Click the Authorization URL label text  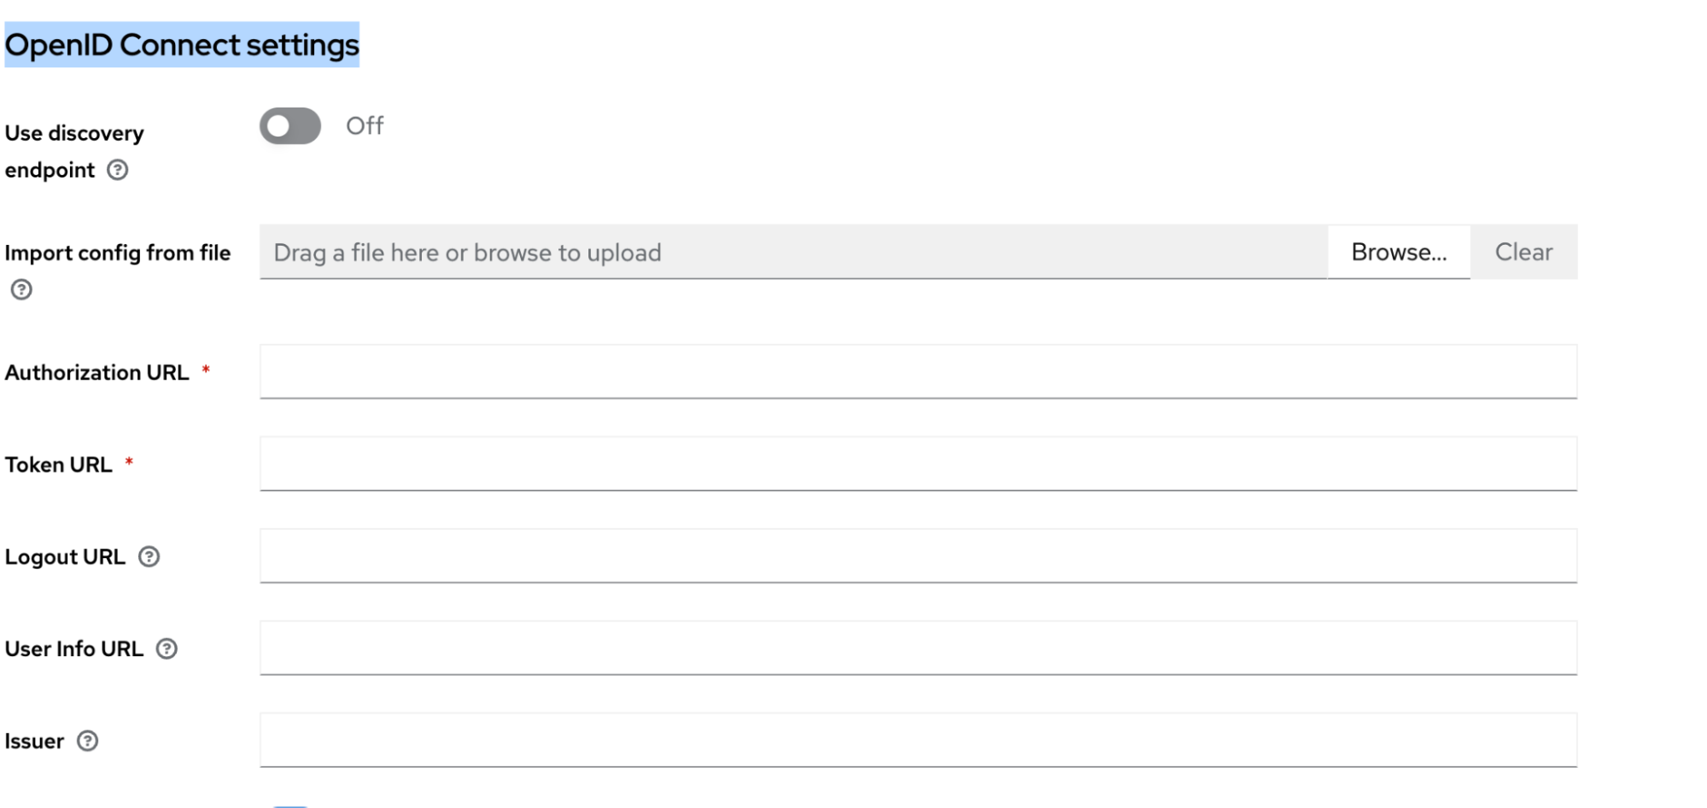tap(96, 373)
